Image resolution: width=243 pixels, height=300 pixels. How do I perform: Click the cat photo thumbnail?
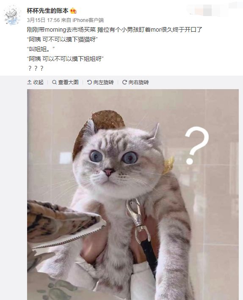click(133, 194)
